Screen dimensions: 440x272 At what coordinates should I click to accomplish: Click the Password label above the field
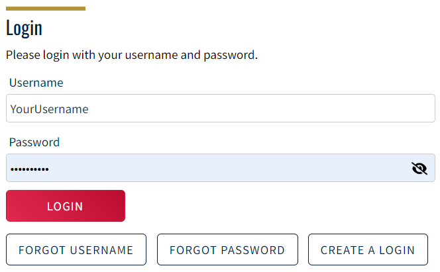coord(34,142)
